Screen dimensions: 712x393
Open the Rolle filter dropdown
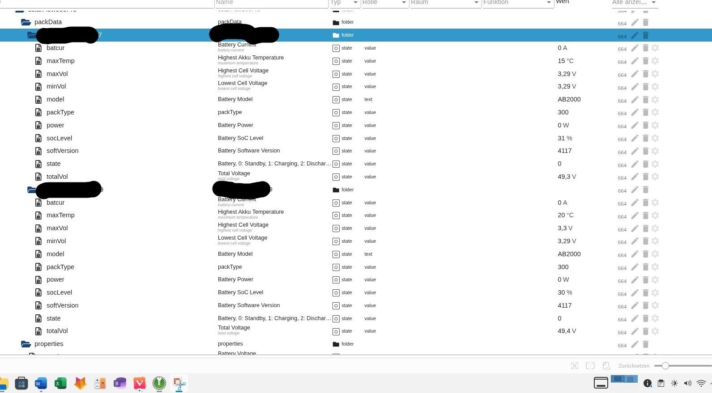pyautogui.click(x=404, y=3)
